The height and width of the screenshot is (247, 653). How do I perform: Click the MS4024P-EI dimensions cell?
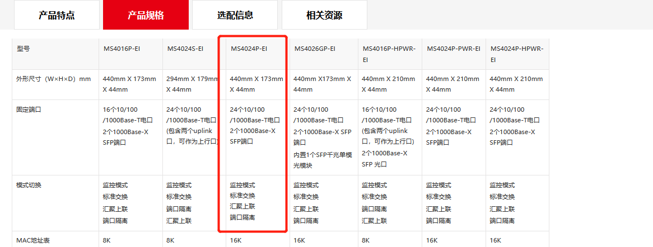coord(256,84)
